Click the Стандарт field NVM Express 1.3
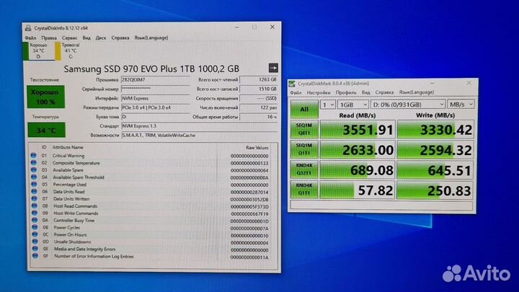This screenshot has width=519, height=292. [x=199, y=126]
